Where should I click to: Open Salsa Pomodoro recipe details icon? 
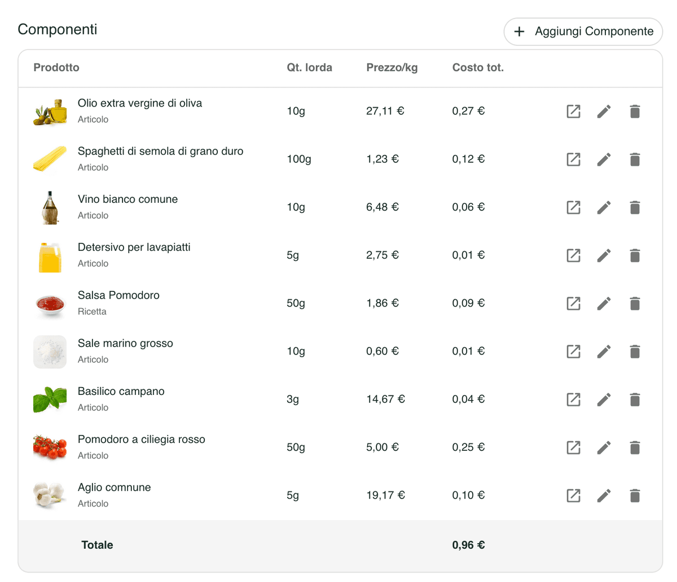(573, 304)
